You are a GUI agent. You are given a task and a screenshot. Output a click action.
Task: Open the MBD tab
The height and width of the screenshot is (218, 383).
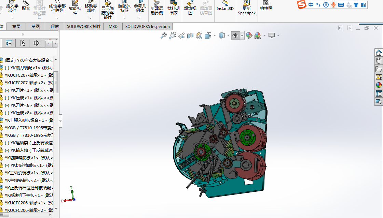pos(113,26)
